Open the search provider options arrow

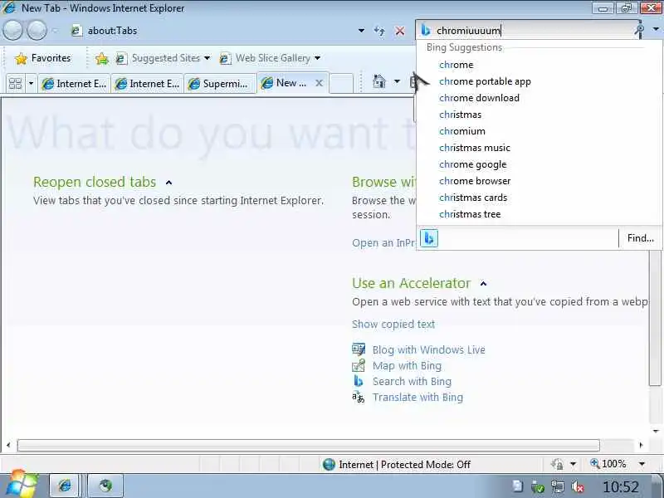(x=656, y=30)
